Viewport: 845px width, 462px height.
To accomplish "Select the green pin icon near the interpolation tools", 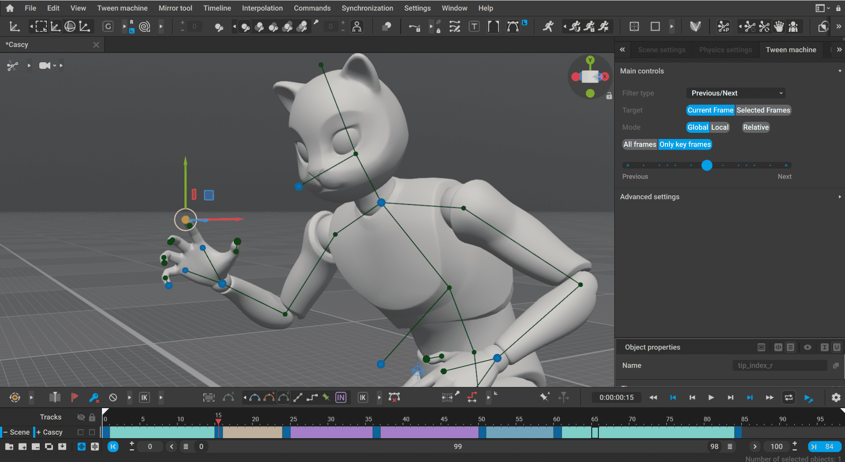I will click(327, 397).
